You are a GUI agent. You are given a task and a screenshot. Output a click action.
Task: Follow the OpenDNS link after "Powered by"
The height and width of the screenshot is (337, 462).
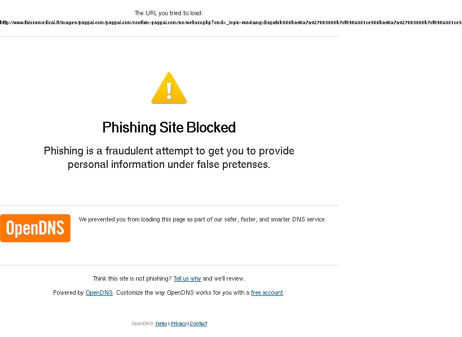point(99,293)
